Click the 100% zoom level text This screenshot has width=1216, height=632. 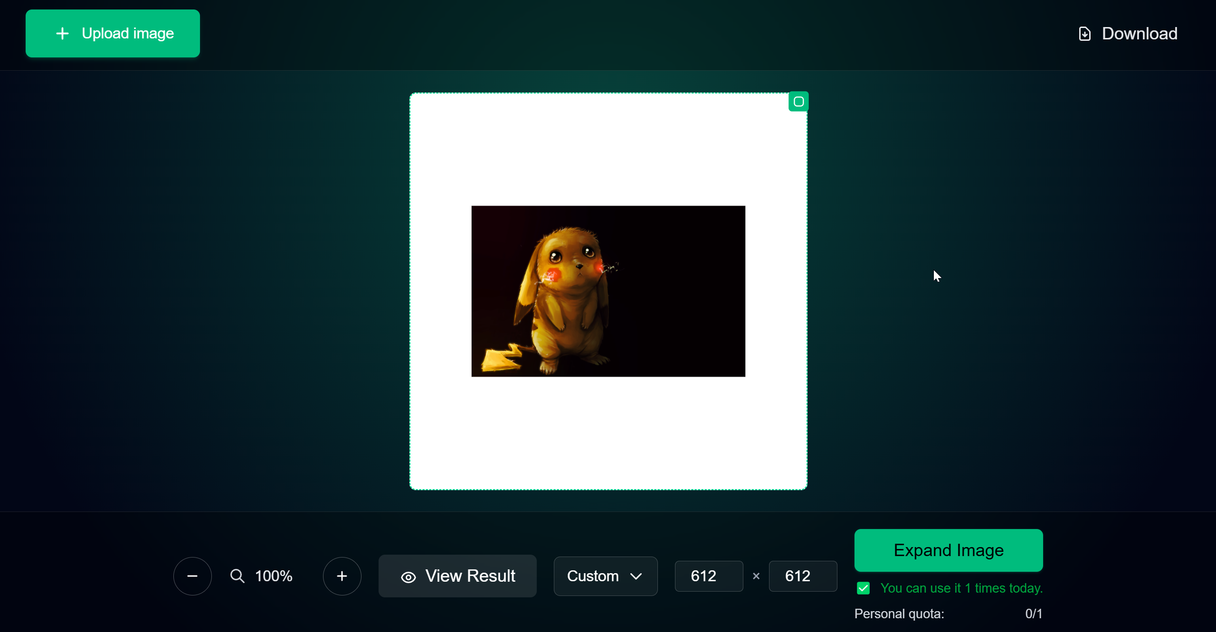[x=274, y=576]
